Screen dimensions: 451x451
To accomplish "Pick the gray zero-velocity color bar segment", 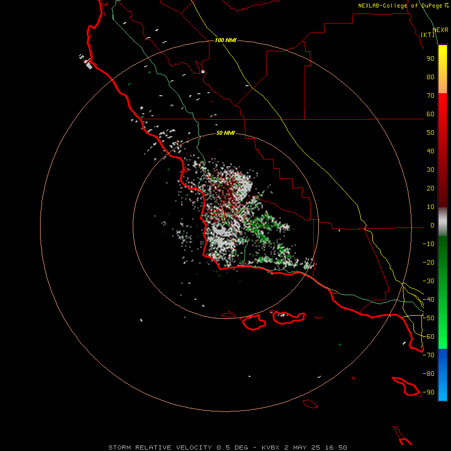I will (x=442, y=222).
